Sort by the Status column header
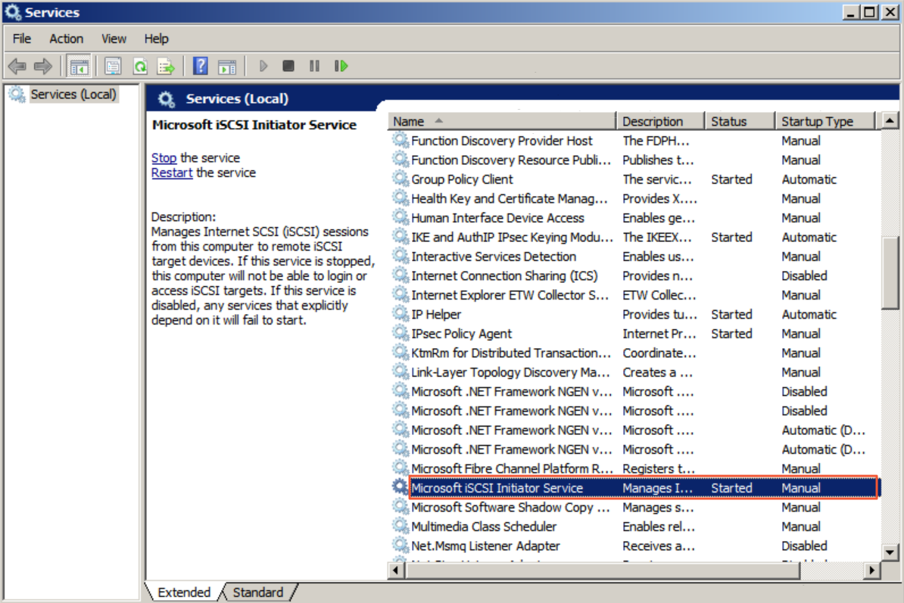Image resolution: width=904 pixels, height=603 pixels. coord(740,122)
